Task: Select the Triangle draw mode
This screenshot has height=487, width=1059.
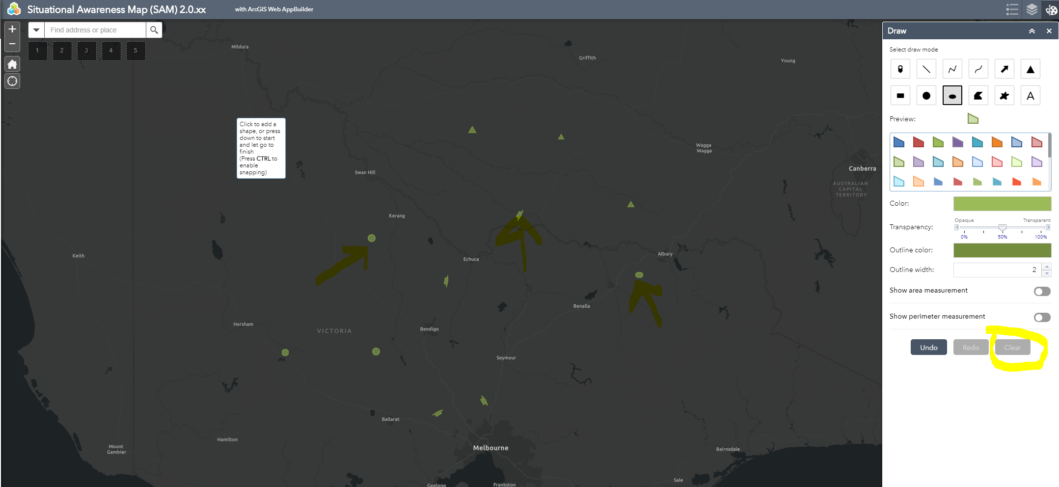Action: click(x=1031, y=69)
